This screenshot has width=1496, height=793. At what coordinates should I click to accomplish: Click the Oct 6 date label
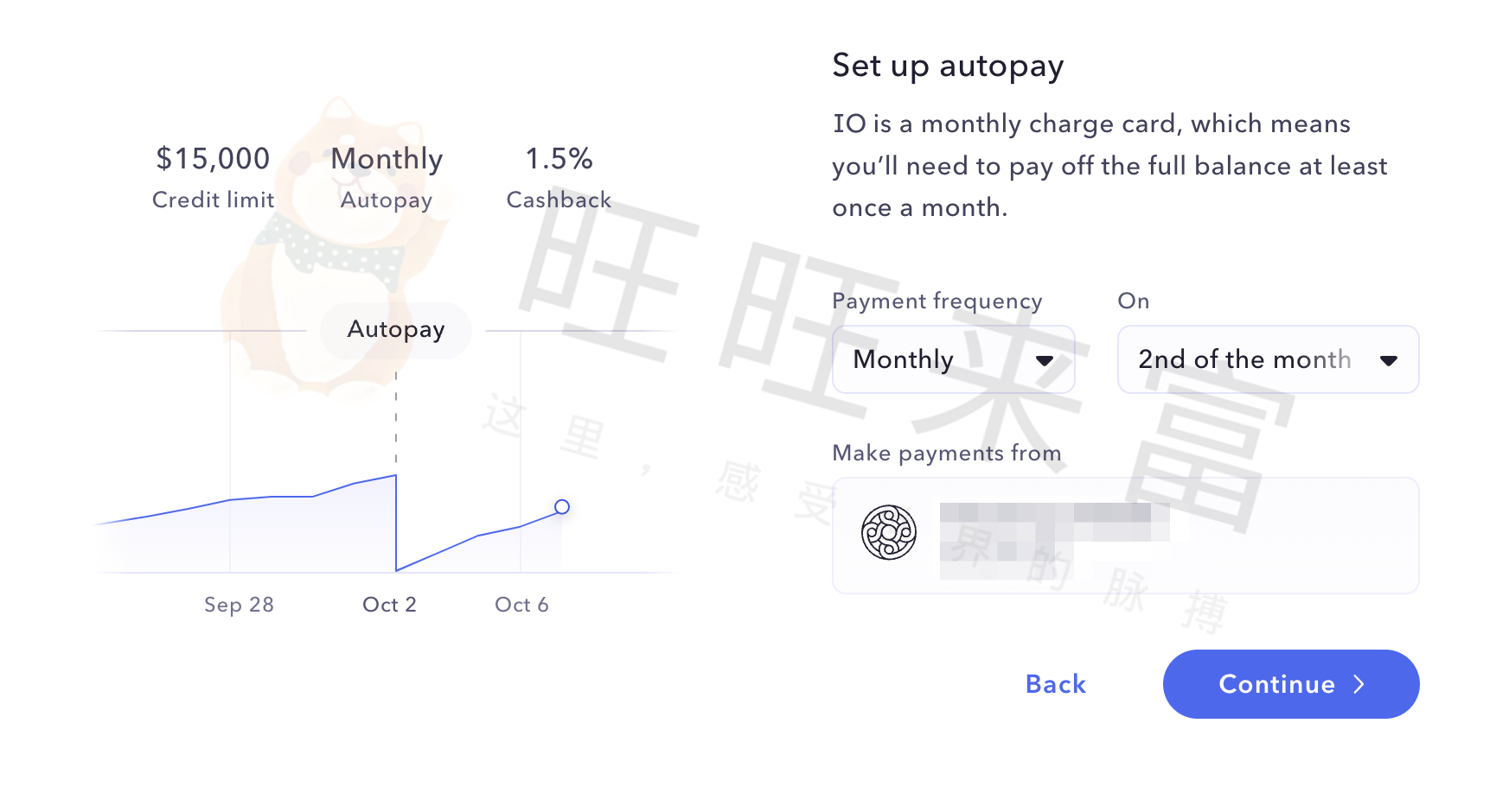(x=521, y=605)
